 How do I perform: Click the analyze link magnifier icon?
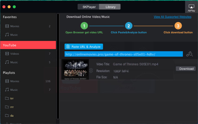(189, 54)
